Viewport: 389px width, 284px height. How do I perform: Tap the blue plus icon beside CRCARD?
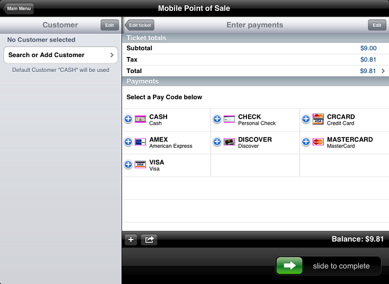pos(306,119)
